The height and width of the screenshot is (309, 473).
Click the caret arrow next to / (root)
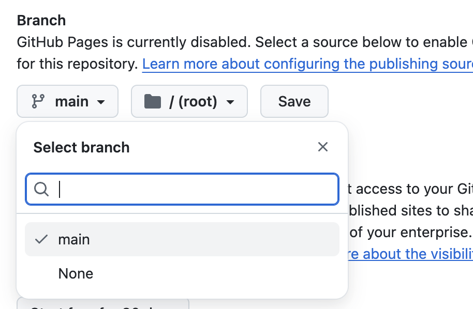tap(230, 102)
